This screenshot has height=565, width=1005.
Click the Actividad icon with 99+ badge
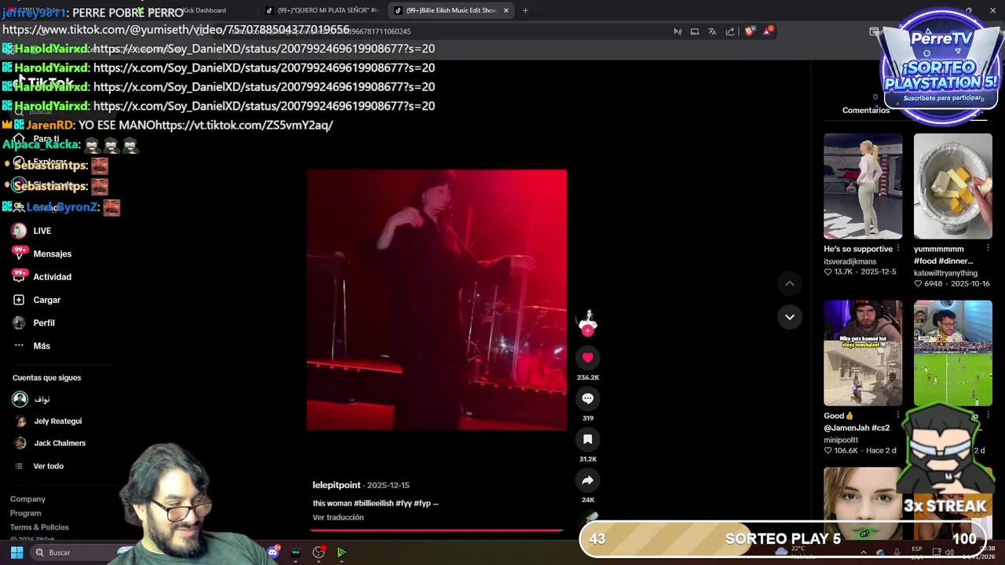pyautogui.click(x=19, y=275)
